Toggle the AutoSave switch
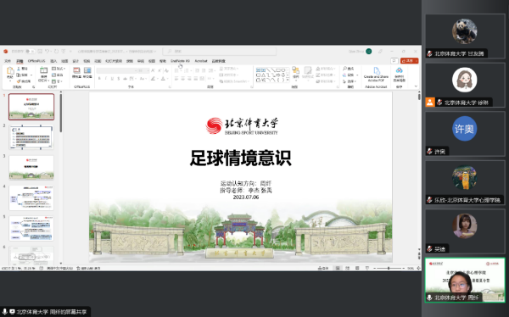This screenshot has width=509, height=317. [30, 51]
